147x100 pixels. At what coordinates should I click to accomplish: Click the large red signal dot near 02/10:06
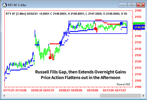pyautogui.click(x=96, y=29)
